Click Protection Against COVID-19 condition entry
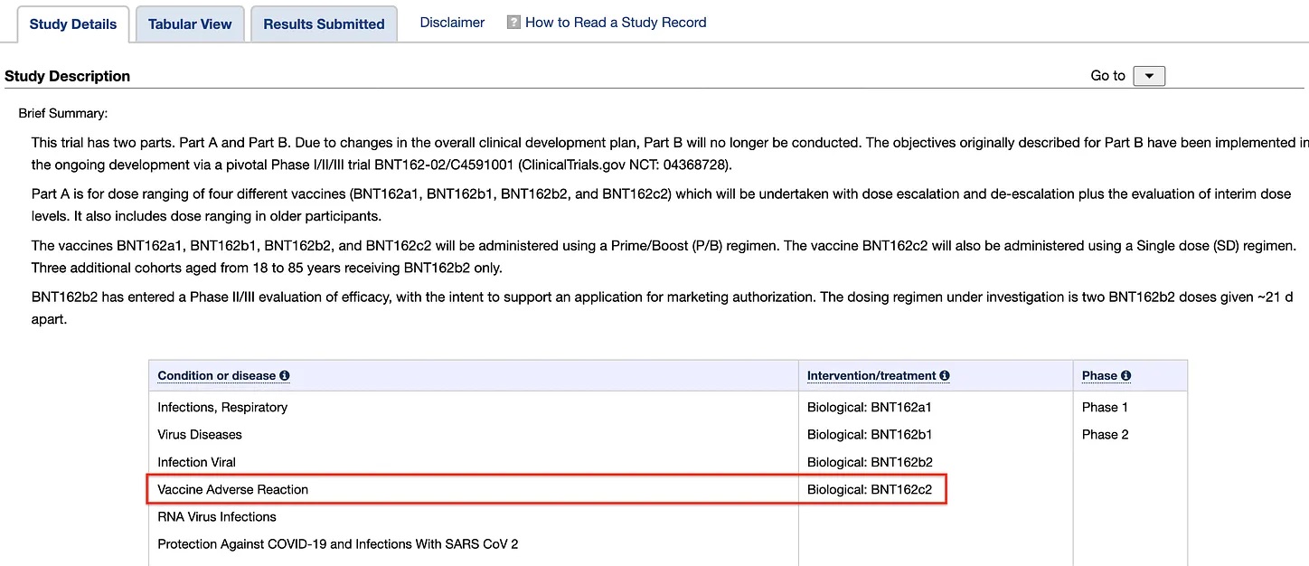This screenshot has height=566, width=1309. 337,544
